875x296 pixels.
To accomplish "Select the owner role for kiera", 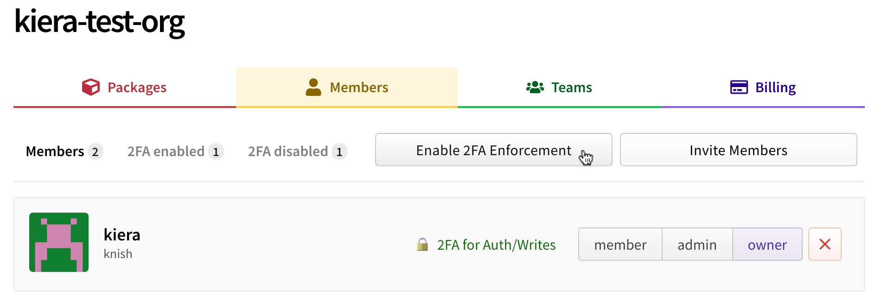I will [x=767, y=245].
